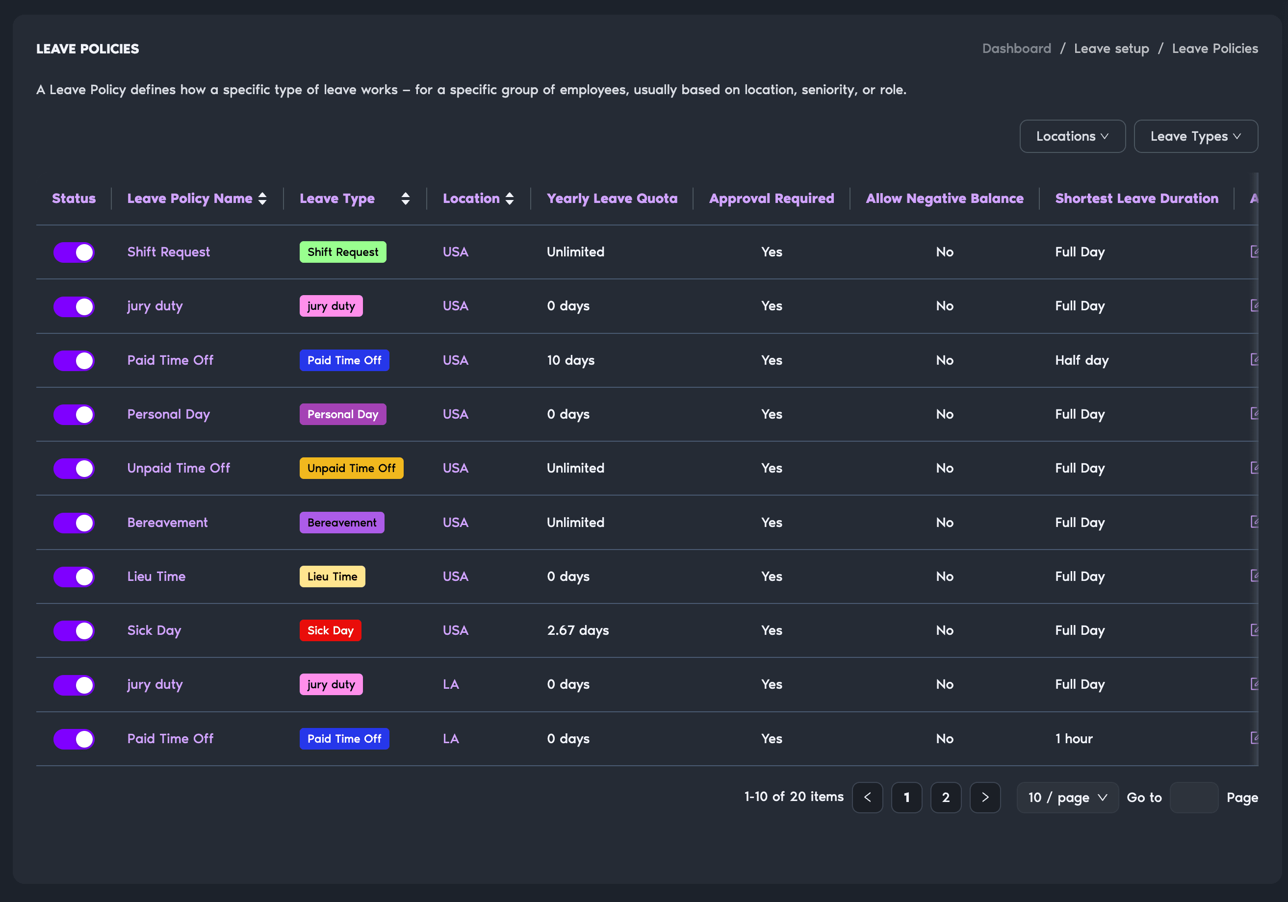Go to Leave setup breadcrumb
The image size is (1288, 902).
1111,49
